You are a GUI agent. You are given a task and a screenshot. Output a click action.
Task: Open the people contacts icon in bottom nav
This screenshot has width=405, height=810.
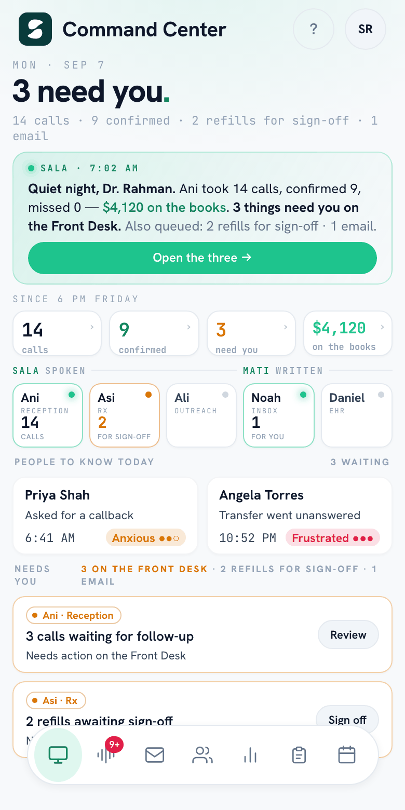pos(203,754)
